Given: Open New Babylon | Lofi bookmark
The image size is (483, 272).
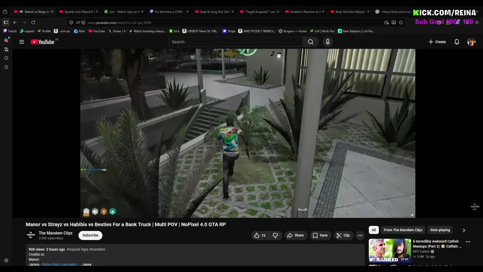Looking at the screenshot, I should (356, 31).
